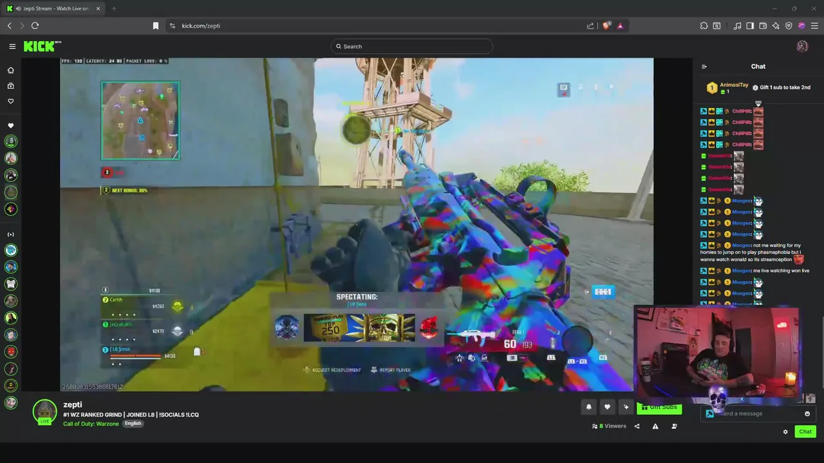Click the Gift 1 sub to take 2nd prompt
The image size is (824, 463).
pyautogui.click(x=782, y=87)
